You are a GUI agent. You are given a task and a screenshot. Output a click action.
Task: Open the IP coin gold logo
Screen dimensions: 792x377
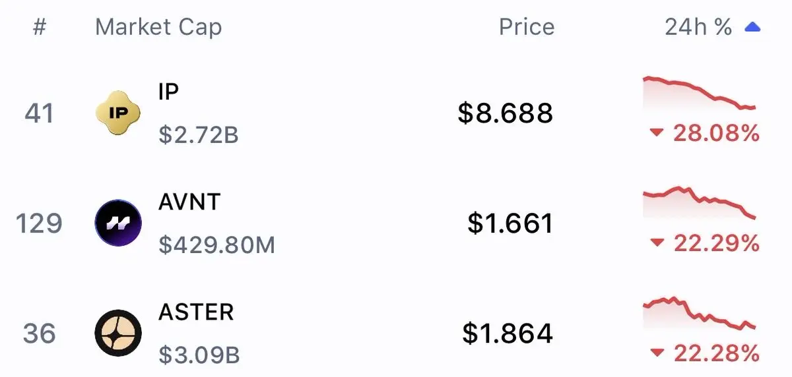[117, 113]
